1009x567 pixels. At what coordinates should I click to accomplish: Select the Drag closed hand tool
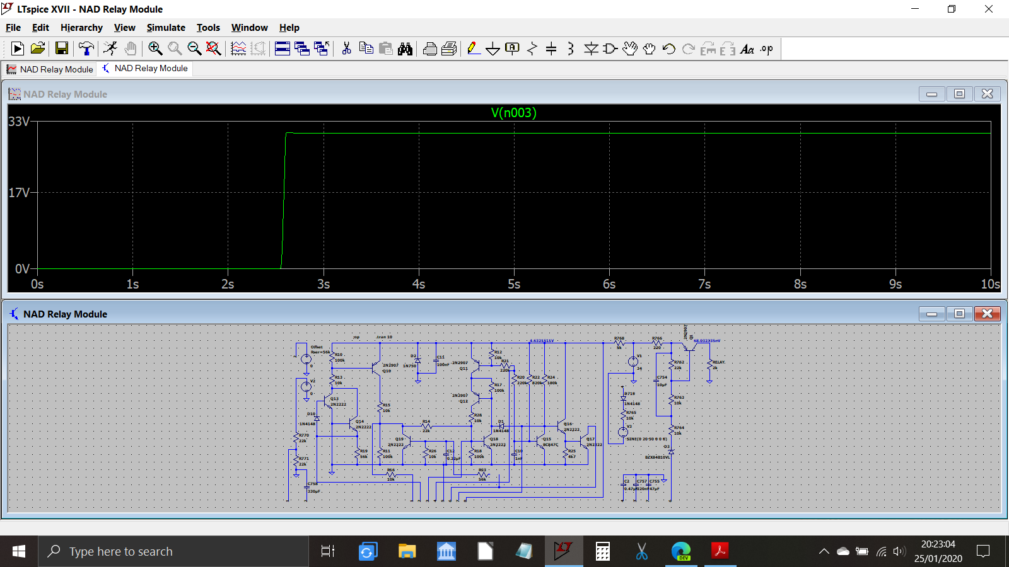click(649, 49)
